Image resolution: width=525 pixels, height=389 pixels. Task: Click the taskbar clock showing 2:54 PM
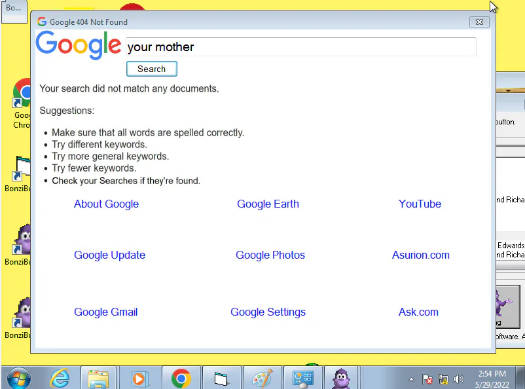[x=492, y=379]
